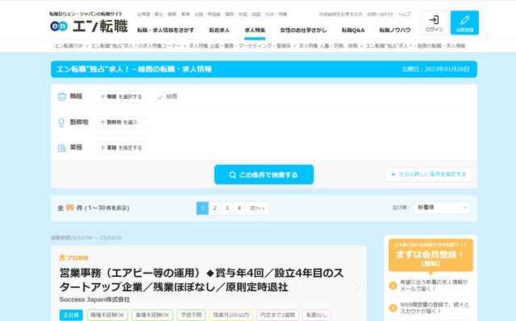Screen dimensions: 516x321
Task: Go to results page 4
Action: coord(239,208)
